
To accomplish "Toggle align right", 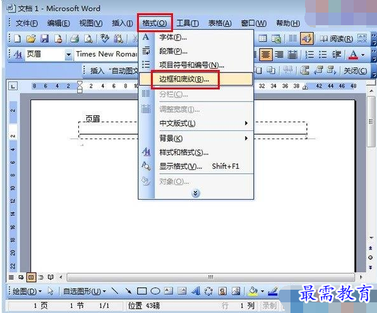I will tap(279, 55).
